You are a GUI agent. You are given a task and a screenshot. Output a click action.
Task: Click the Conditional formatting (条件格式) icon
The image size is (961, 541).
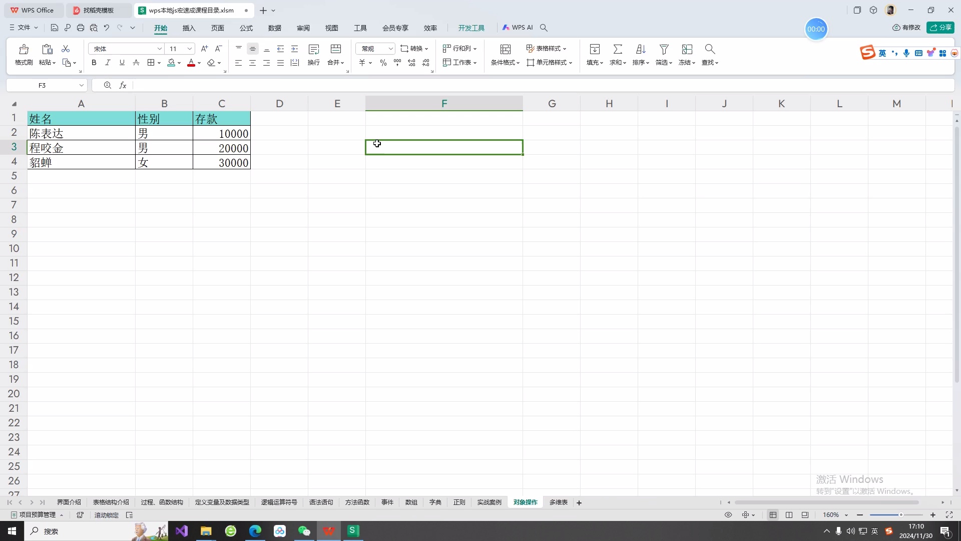point(505,49)
